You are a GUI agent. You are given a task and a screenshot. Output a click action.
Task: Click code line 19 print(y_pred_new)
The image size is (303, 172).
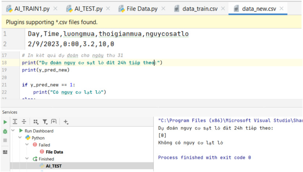tap(46, 70)
